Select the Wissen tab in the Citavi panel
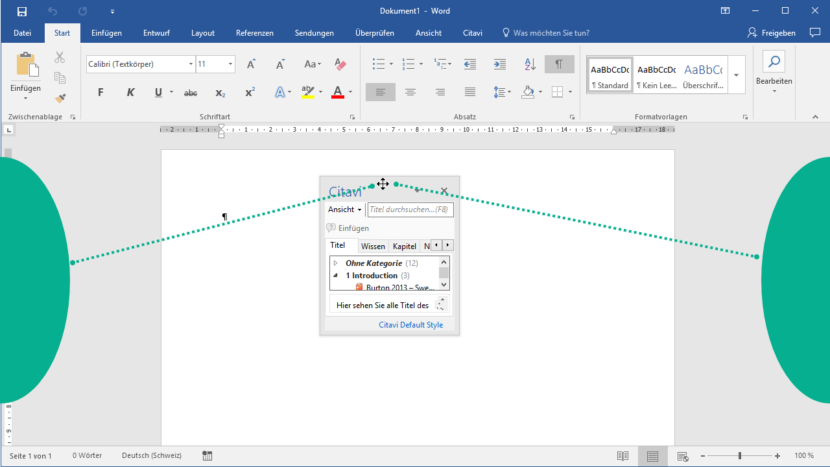Viewport: 830px width, 467px height. (x=373, y=246)
